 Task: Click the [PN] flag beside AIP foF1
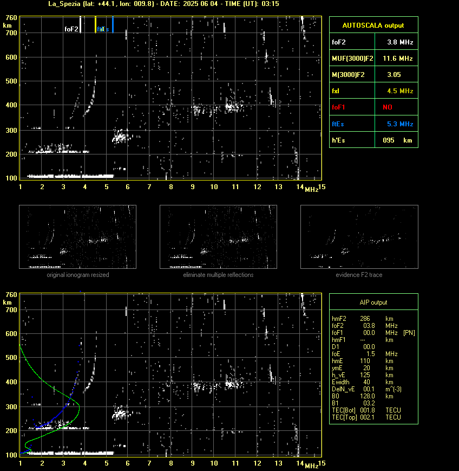tap(409, 333)
